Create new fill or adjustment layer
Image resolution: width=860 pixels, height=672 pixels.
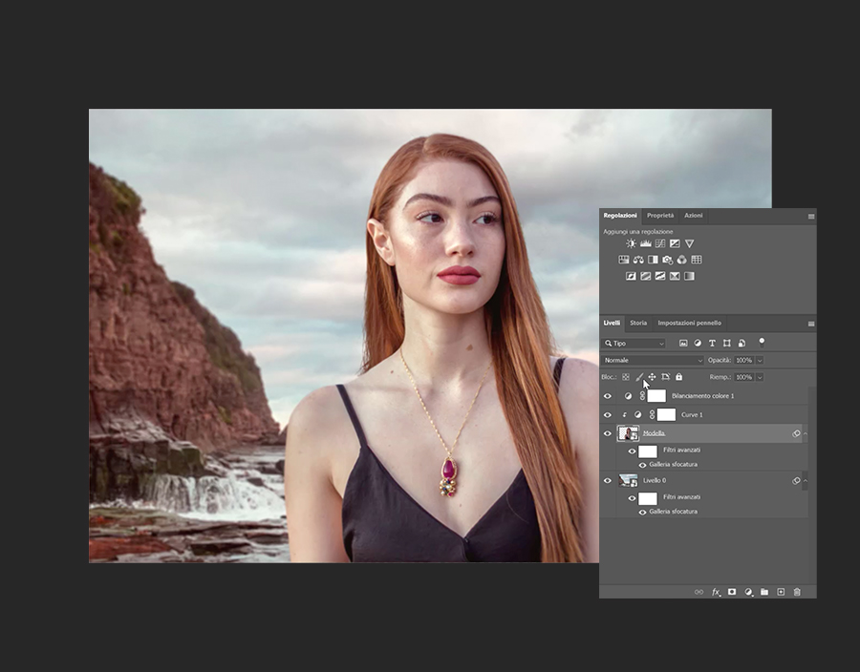click(x=748, y=592)
